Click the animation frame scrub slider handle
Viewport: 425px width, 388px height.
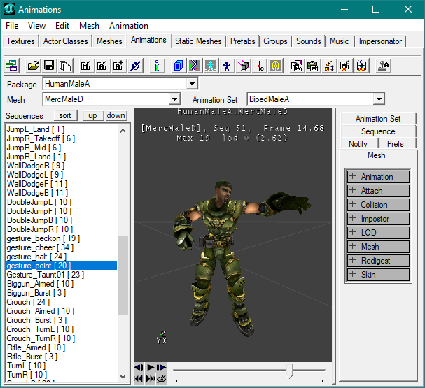[x=290, y=371]
